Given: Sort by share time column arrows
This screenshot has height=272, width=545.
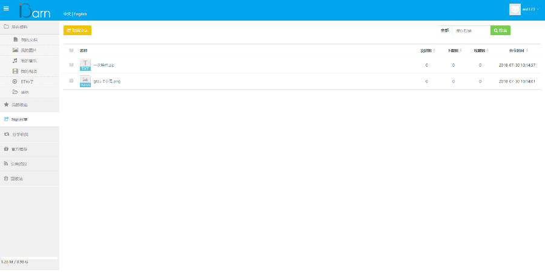Looking at the screenshot, I should 527,50.
